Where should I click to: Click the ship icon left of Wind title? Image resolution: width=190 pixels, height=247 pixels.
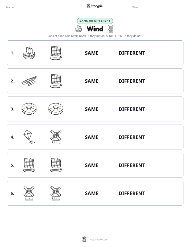tap(79, 29)
